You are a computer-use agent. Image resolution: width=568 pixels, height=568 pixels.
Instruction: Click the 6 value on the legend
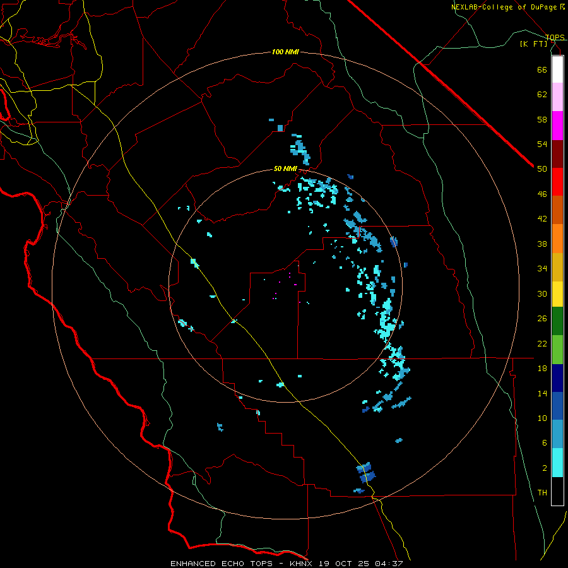(x=544, y=443)
